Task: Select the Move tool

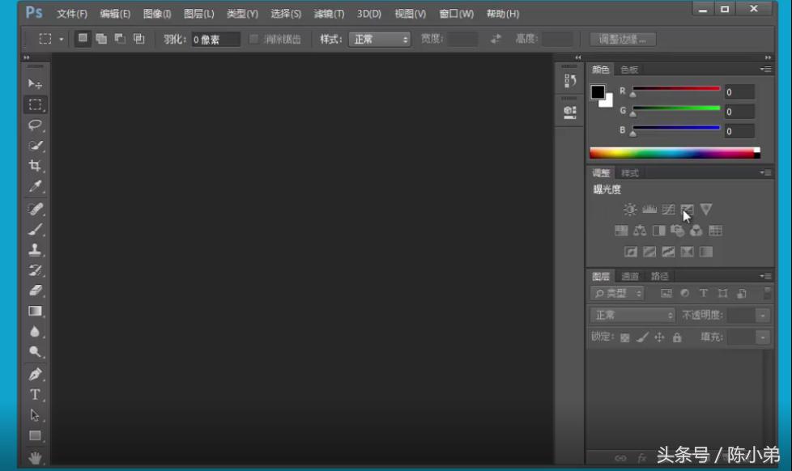Action: point(34,84)
